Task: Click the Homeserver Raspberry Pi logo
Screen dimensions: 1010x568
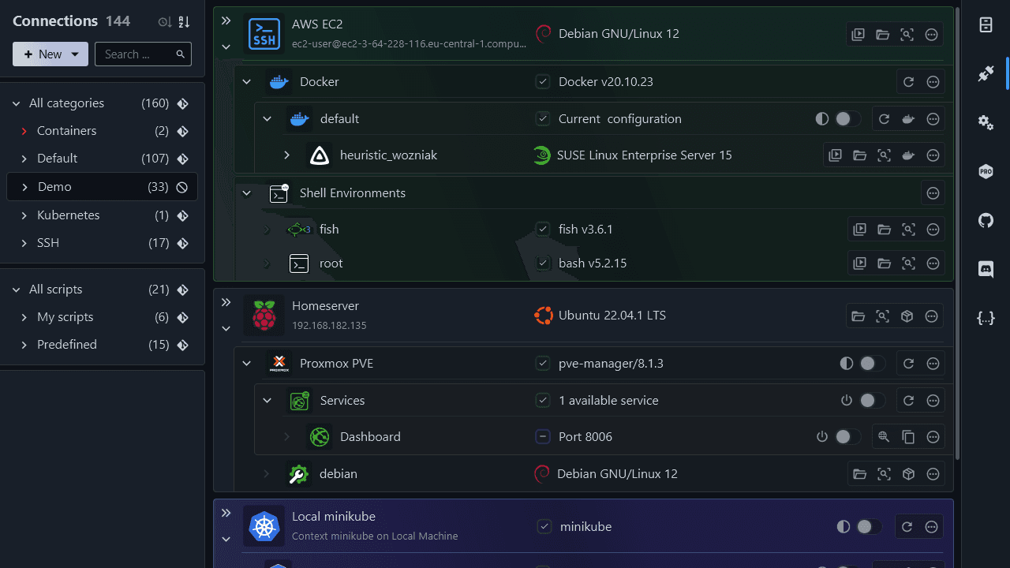Action: [264, 316]
